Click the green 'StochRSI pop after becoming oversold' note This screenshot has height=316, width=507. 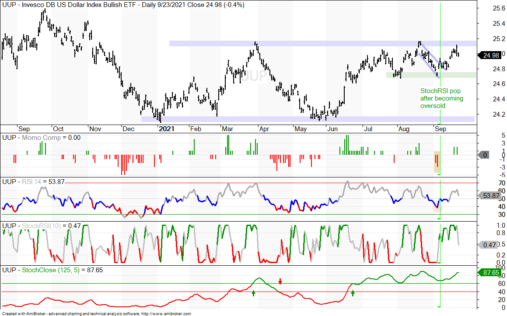click(442, 98)
